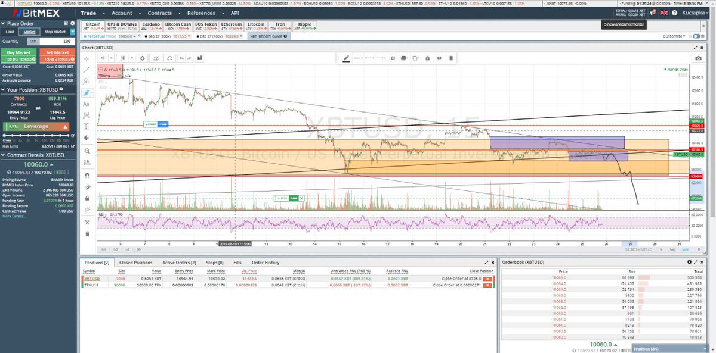This screenshot has width=716, height=353.
Task: Change drawing line color with pencil icon
Action: click(x=346, y=58)
